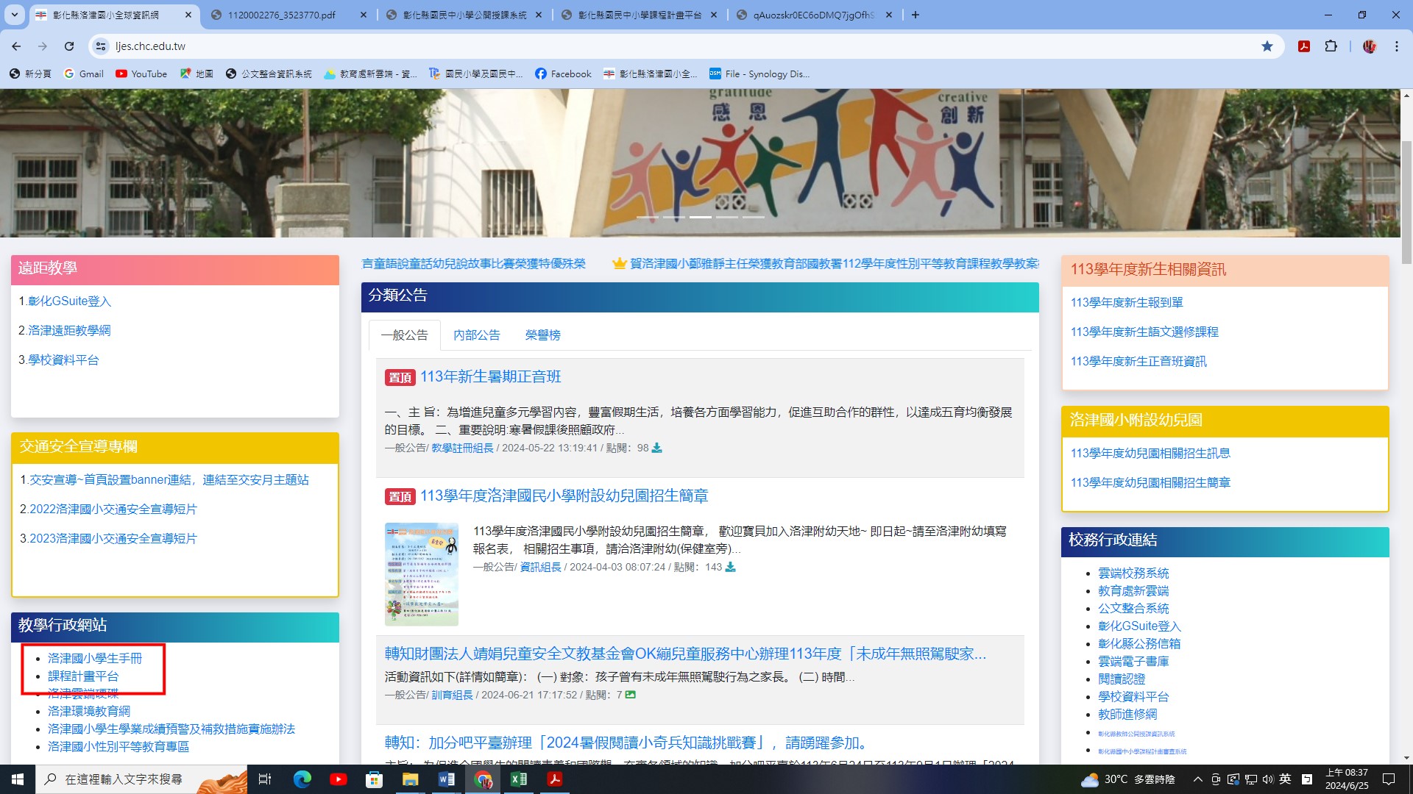Open the Windows Start menu
This screenshot has height=794, width=1413.
[x=18, y=779]
